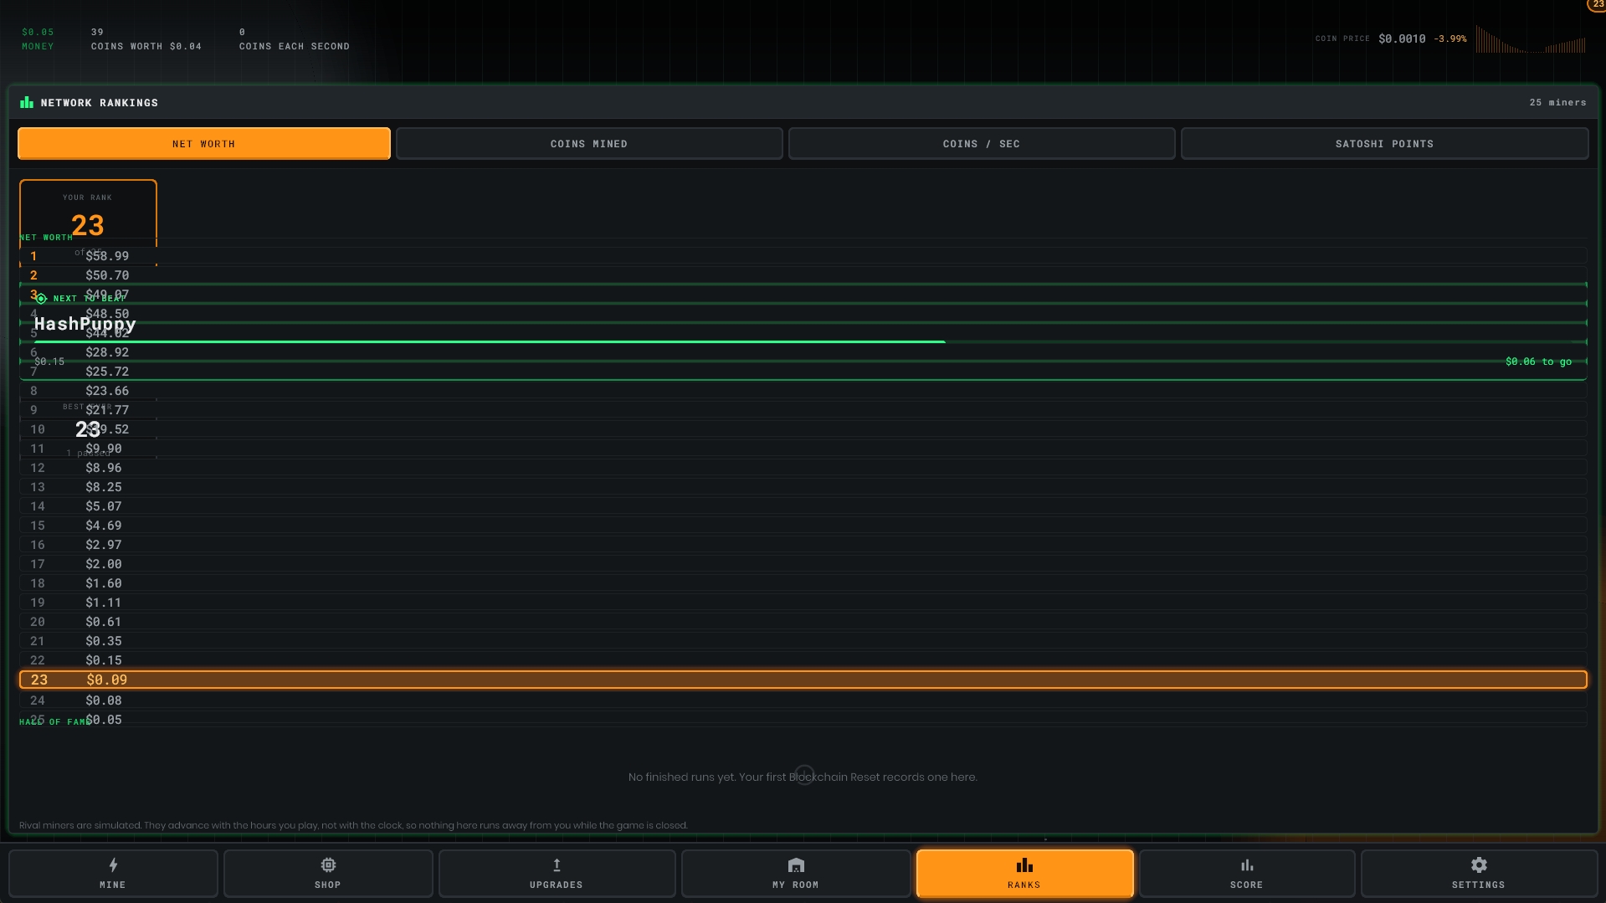Screen dimensions: 1606x903
Task: Open the My Room garage icon
Action: (x=796, y=865)
